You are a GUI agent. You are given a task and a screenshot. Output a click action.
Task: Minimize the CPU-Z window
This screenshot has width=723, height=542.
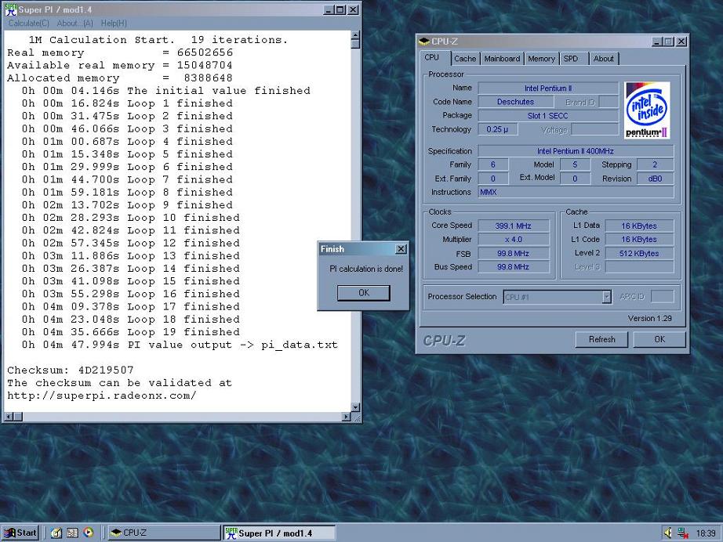pyautogui.click(x=657, y=42)
